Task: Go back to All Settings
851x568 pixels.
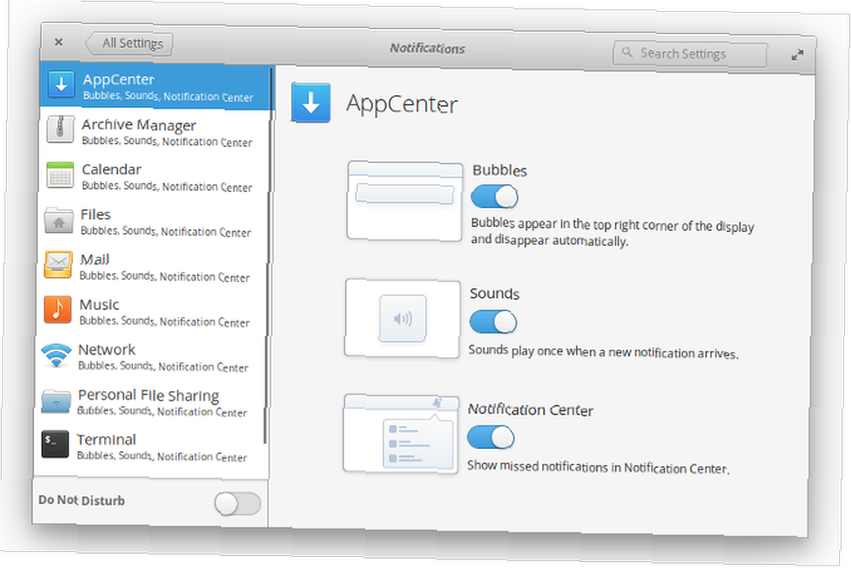Action: (x=129, y=43)
